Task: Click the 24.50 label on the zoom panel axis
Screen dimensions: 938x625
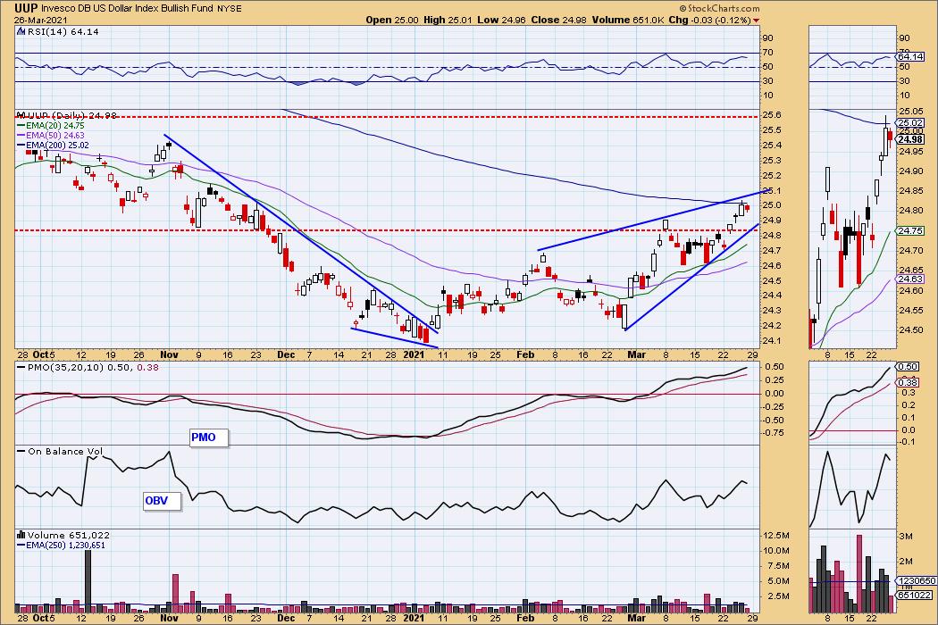Action: 911,330
